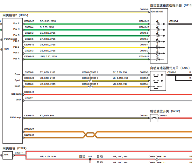Click connector label C0245-4
The width and height of the screenshot is (192, 163).
tap(174, 21)
